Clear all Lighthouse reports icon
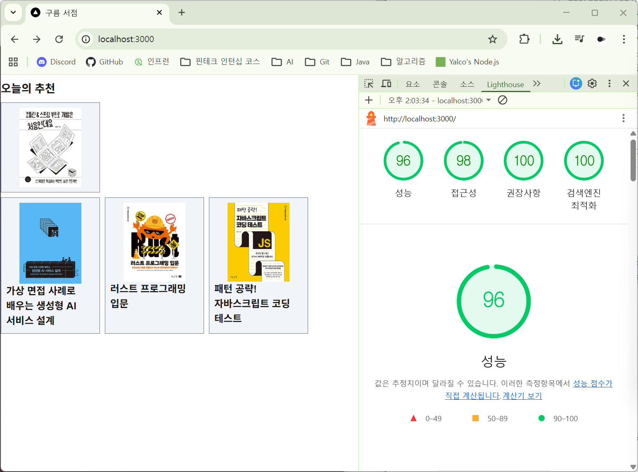Screen dimensions: 638x472 coord(503,100)
